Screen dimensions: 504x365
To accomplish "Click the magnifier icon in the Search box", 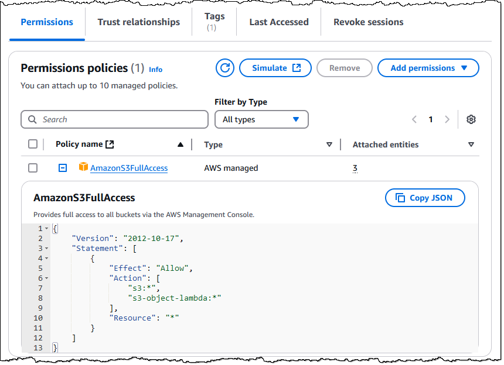I will click(32, 120).
